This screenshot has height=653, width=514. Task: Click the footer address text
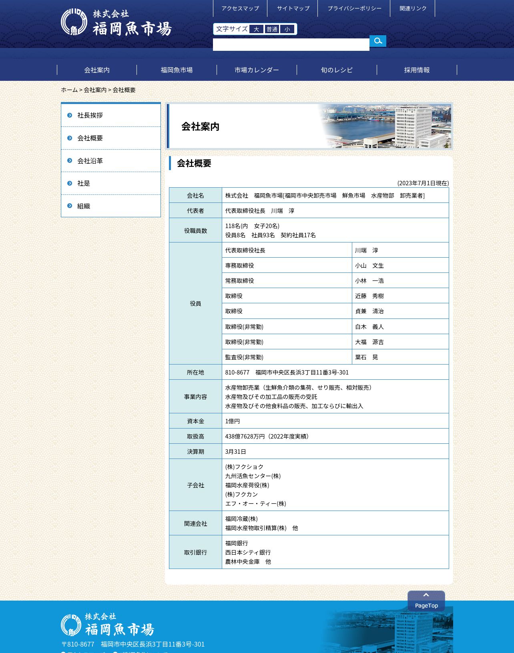133,644
